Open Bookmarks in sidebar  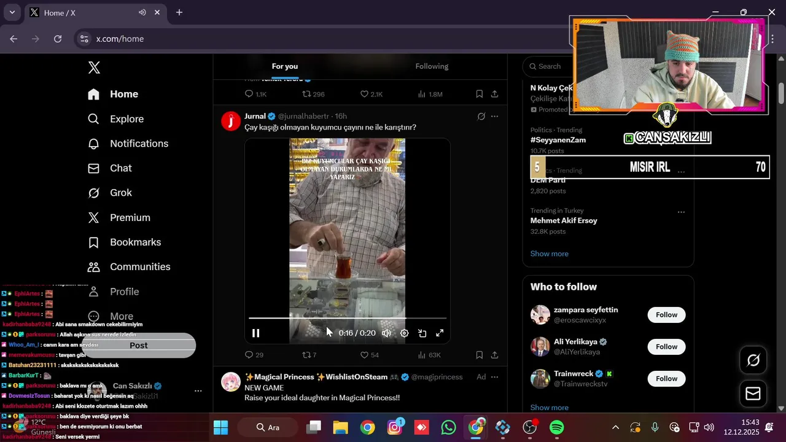pos(124,242)
